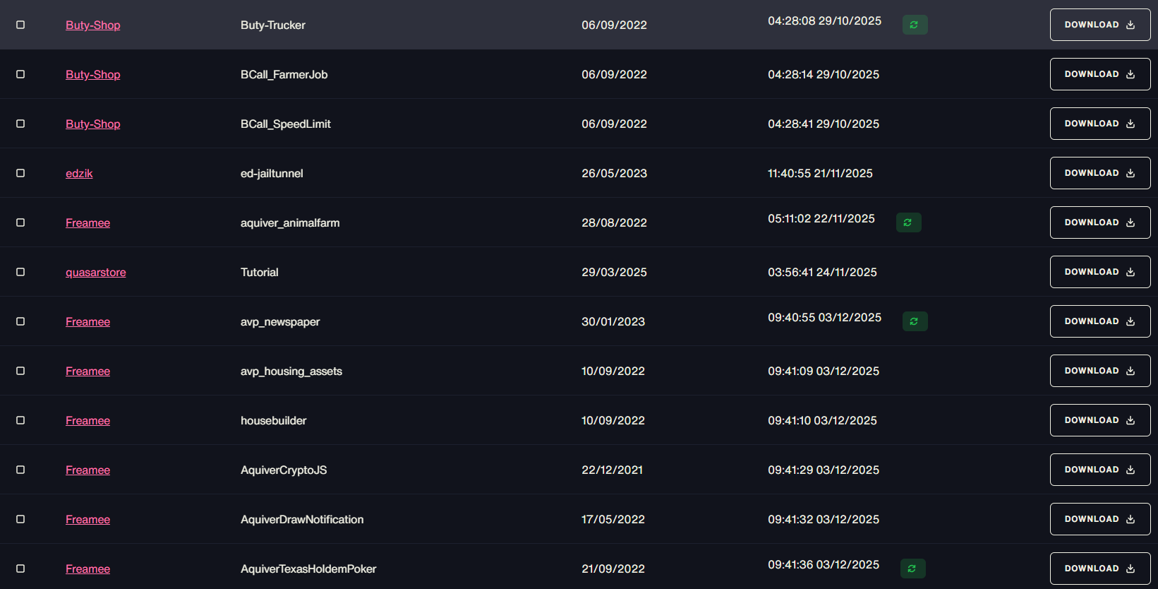This screenshot has width=1158, height=589.
Task: Click the asset name 'ed-jailtunnel'
Action: pos(272,173)
